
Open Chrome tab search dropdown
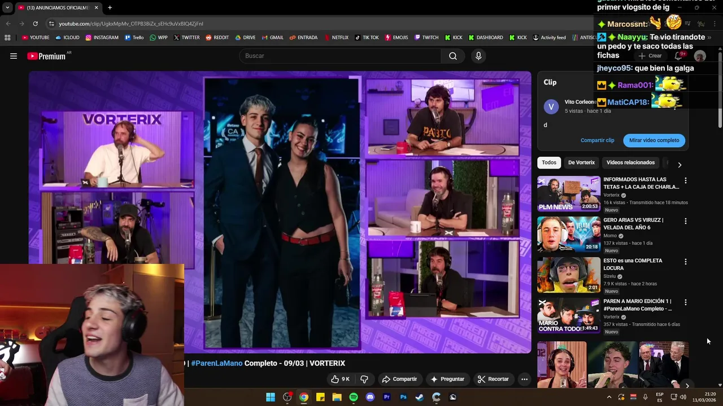pos(7,7)
